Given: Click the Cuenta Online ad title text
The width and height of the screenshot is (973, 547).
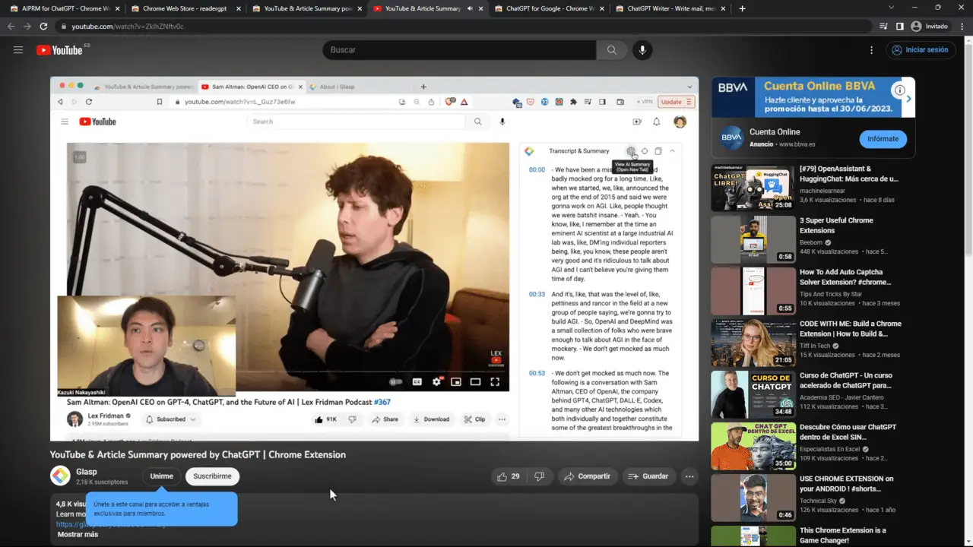Looking at the screenshot, I should [775, 132].
